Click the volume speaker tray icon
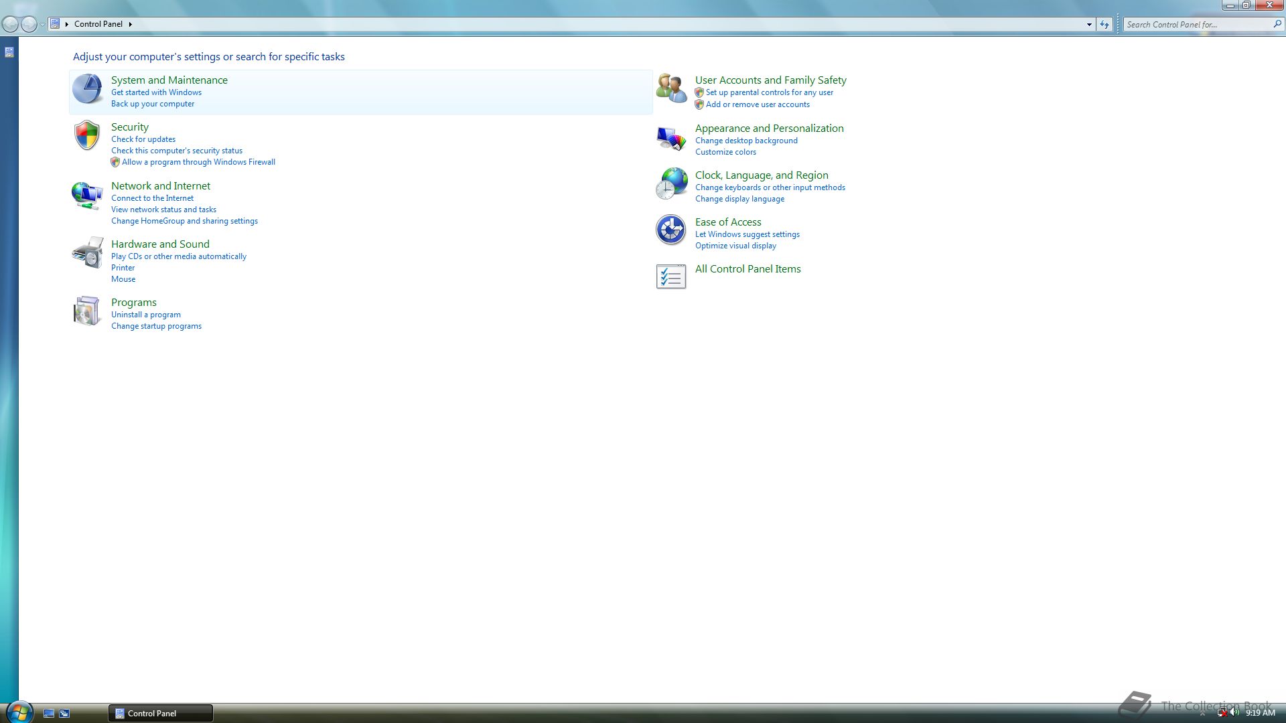The height and width of the screenshot is (723, 1286). (x=1234, y=712)
